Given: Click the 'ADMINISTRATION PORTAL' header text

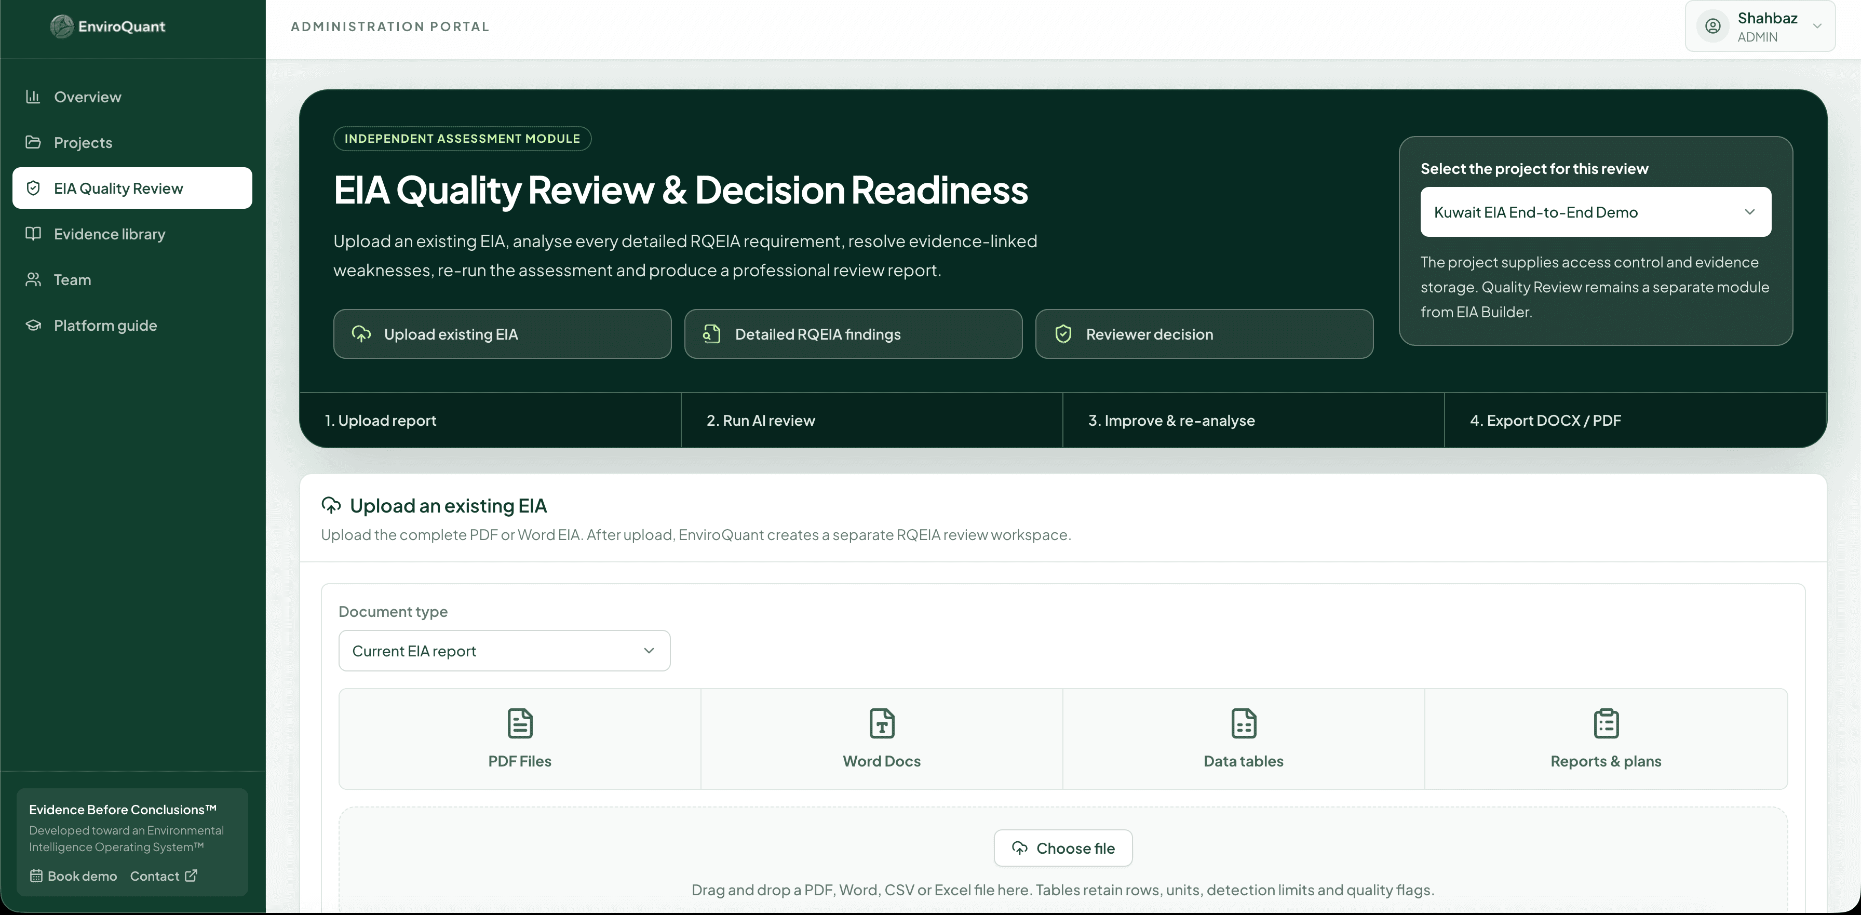Looking at the screenshot, I should pyautogui.click(x=390, y=26).
